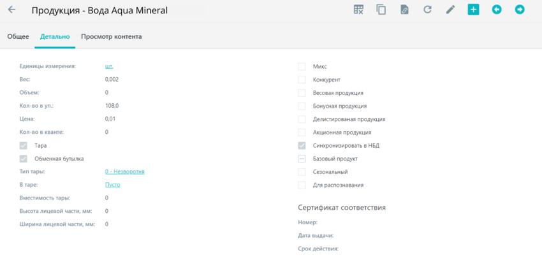The height and width of the screenshot is (260, 542).
Task: Add new product with plus button
Action: point(474,10)
